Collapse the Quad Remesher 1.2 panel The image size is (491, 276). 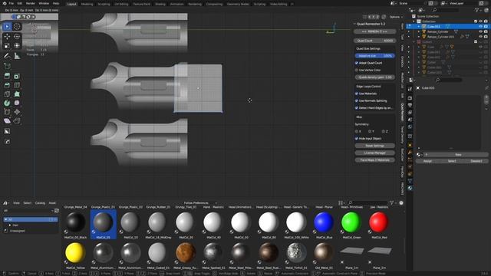(x=354, y=24)
